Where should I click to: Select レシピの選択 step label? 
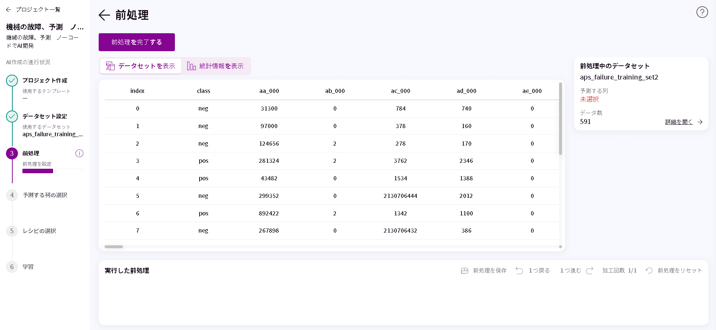point(39,231)
